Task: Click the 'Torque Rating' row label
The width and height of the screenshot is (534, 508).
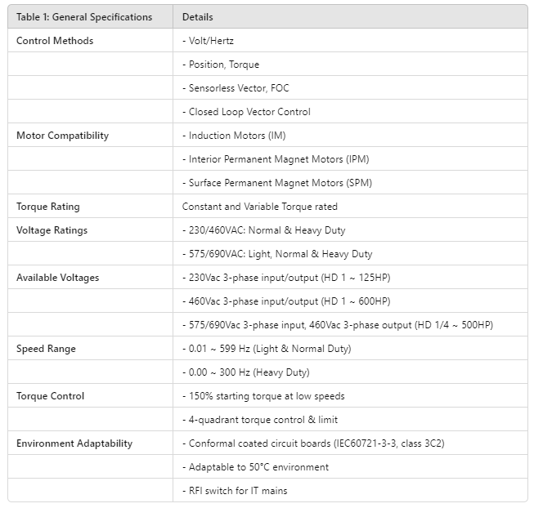Action: pyautogui.click(x=48, y=207)
